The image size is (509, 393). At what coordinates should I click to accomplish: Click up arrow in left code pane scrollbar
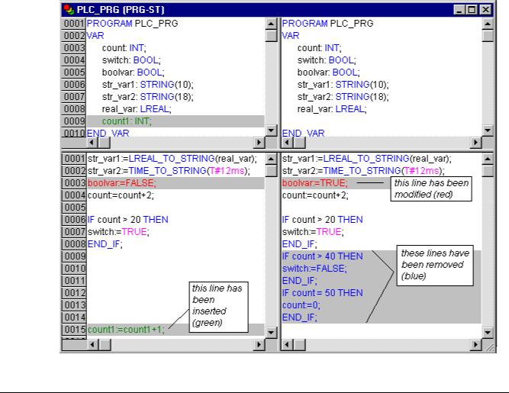coord(271,159)
